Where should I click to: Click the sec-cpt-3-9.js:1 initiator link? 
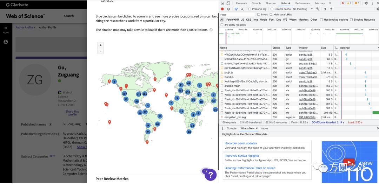(x=308, y=64)
